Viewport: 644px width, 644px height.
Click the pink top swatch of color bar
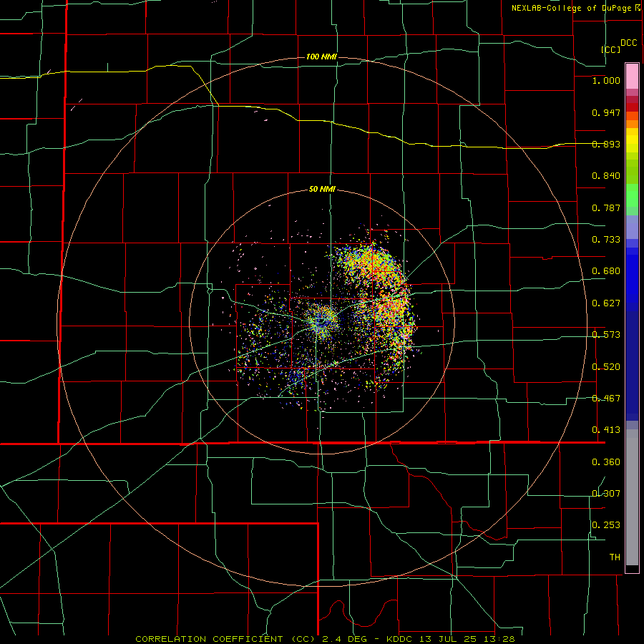click(x=632, y=76)
